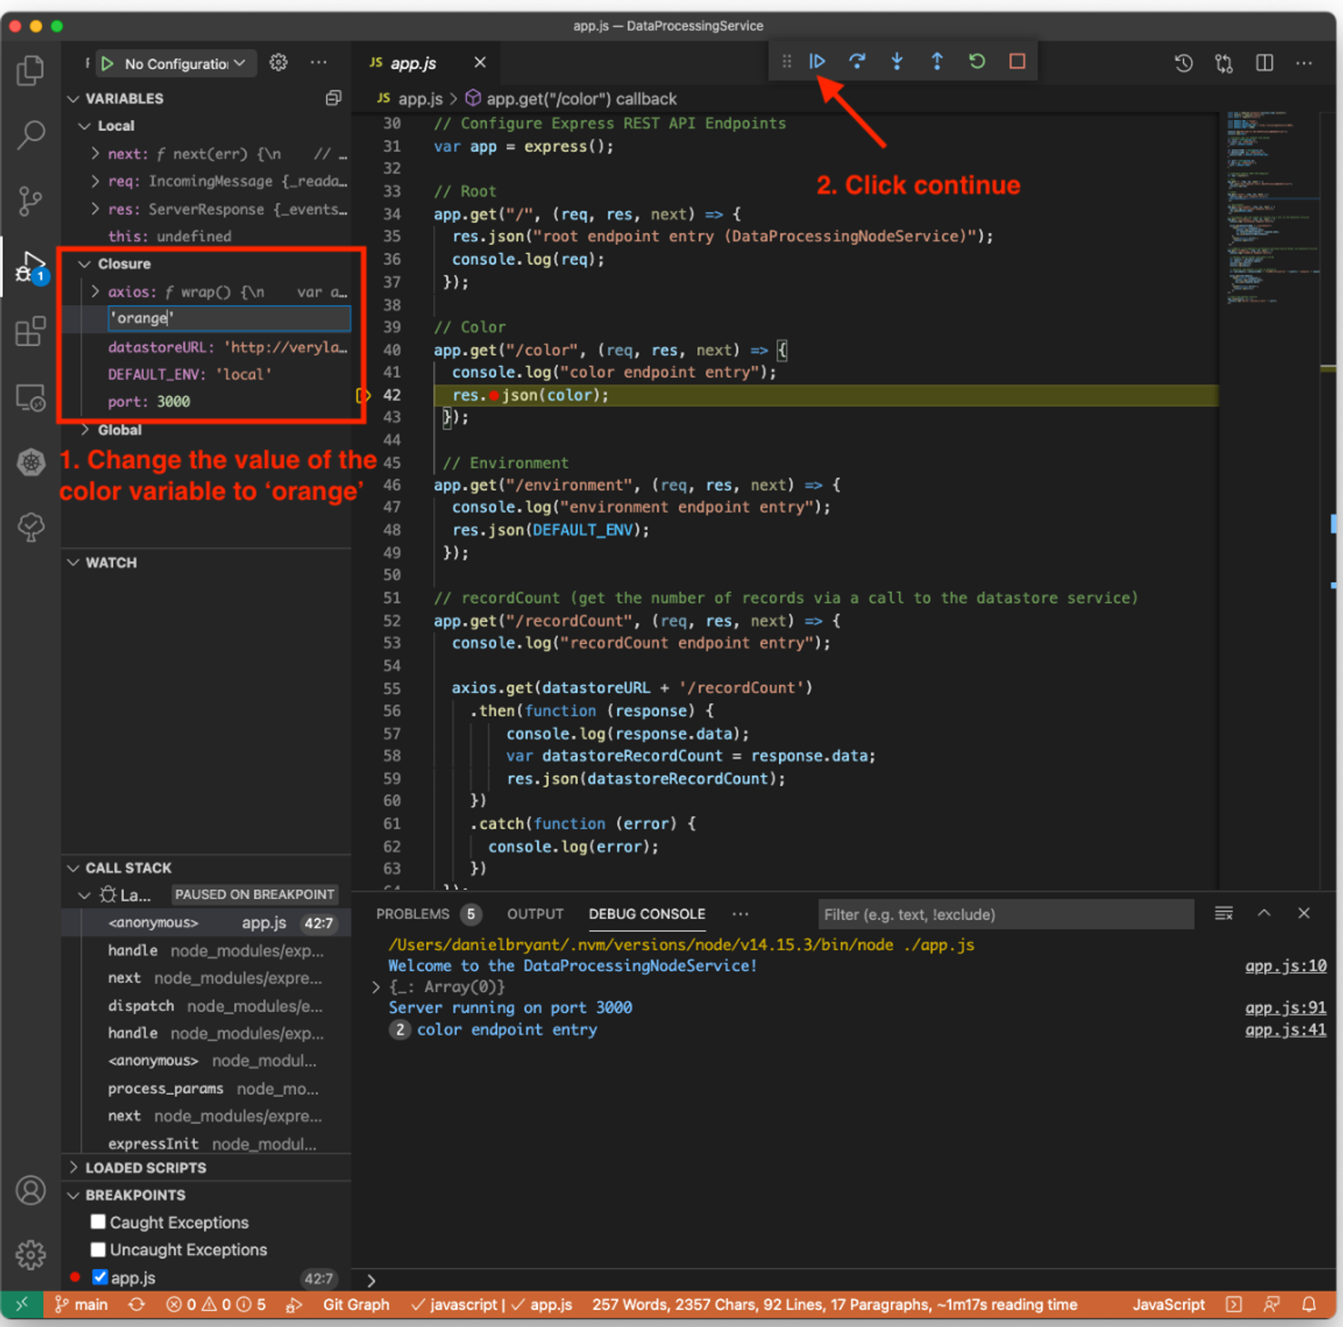The image size is (1343, 1327).
Task: Expand the LOADED SCRIPTS section
Action: 73,1168
